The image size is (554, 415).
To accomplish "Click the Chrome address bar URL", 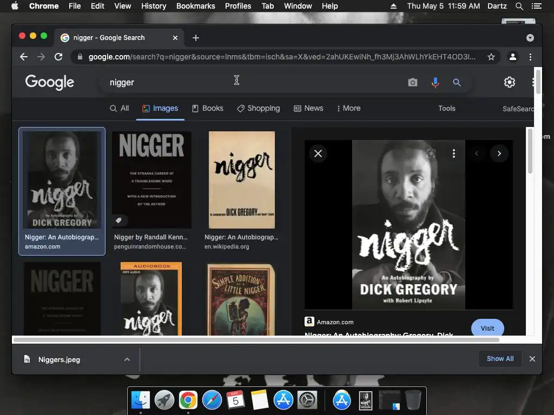I will (x=281, y=57).
